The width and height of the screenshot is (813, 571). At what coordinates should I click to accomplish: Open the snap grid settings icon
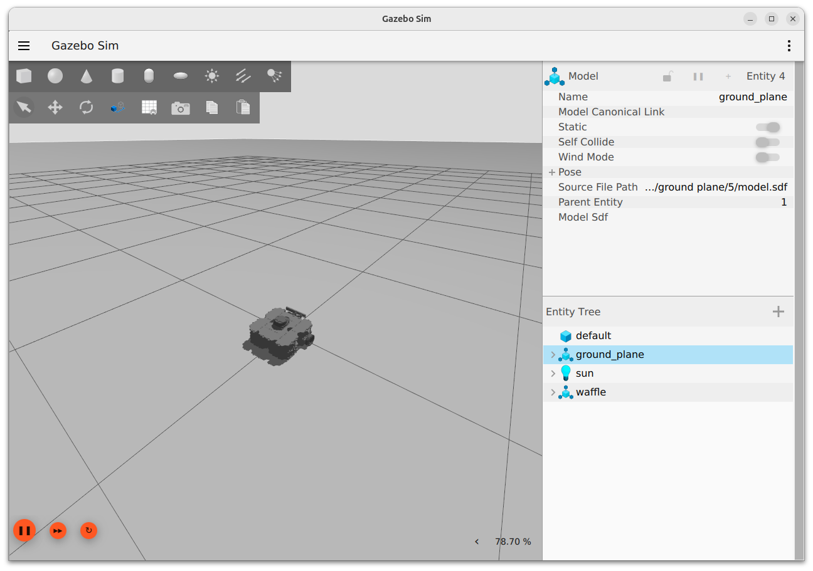coord(149,107)
